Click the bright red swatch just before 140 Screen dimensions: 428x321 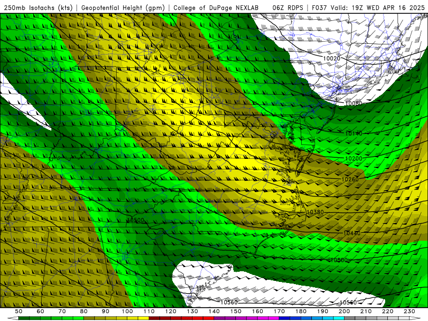pos(209,318)
